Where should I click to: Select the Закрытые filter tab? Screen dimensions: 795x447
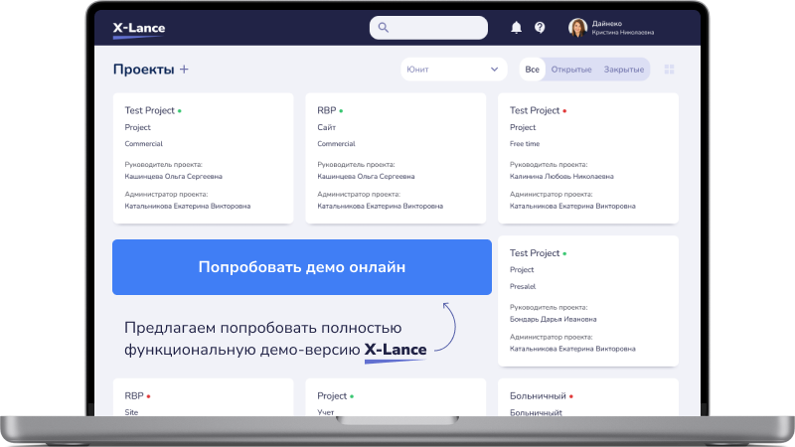[624, 70]
